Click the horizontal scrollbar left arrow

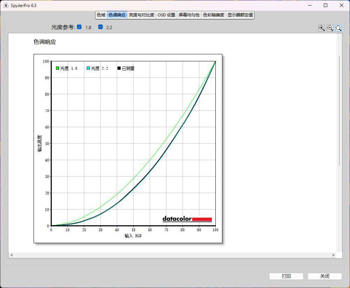(x=12, y=255)
